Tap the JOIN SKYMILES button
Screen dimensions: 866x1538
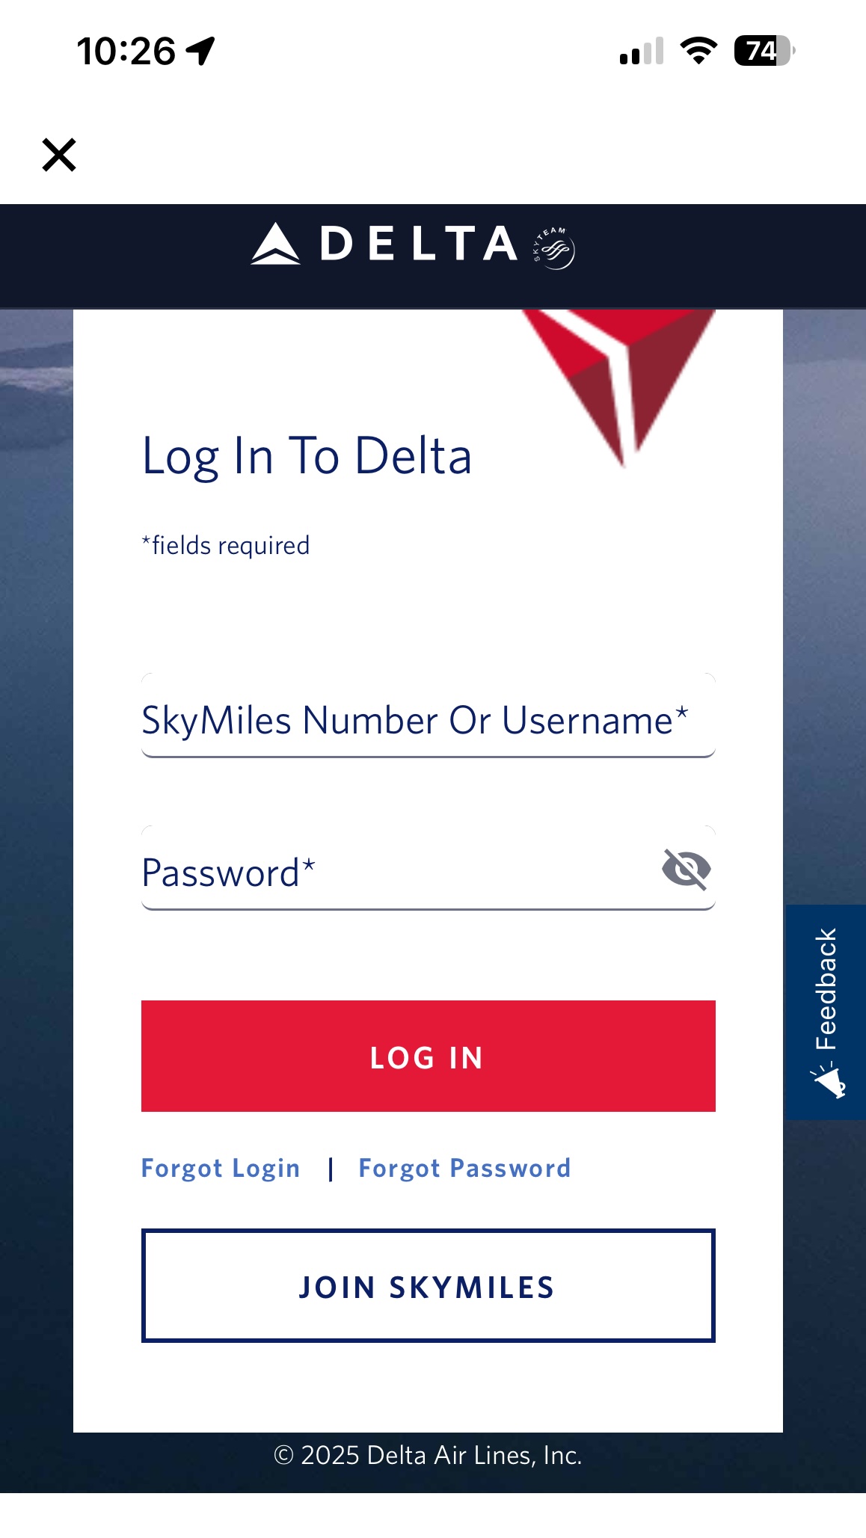click(428, 1286)
